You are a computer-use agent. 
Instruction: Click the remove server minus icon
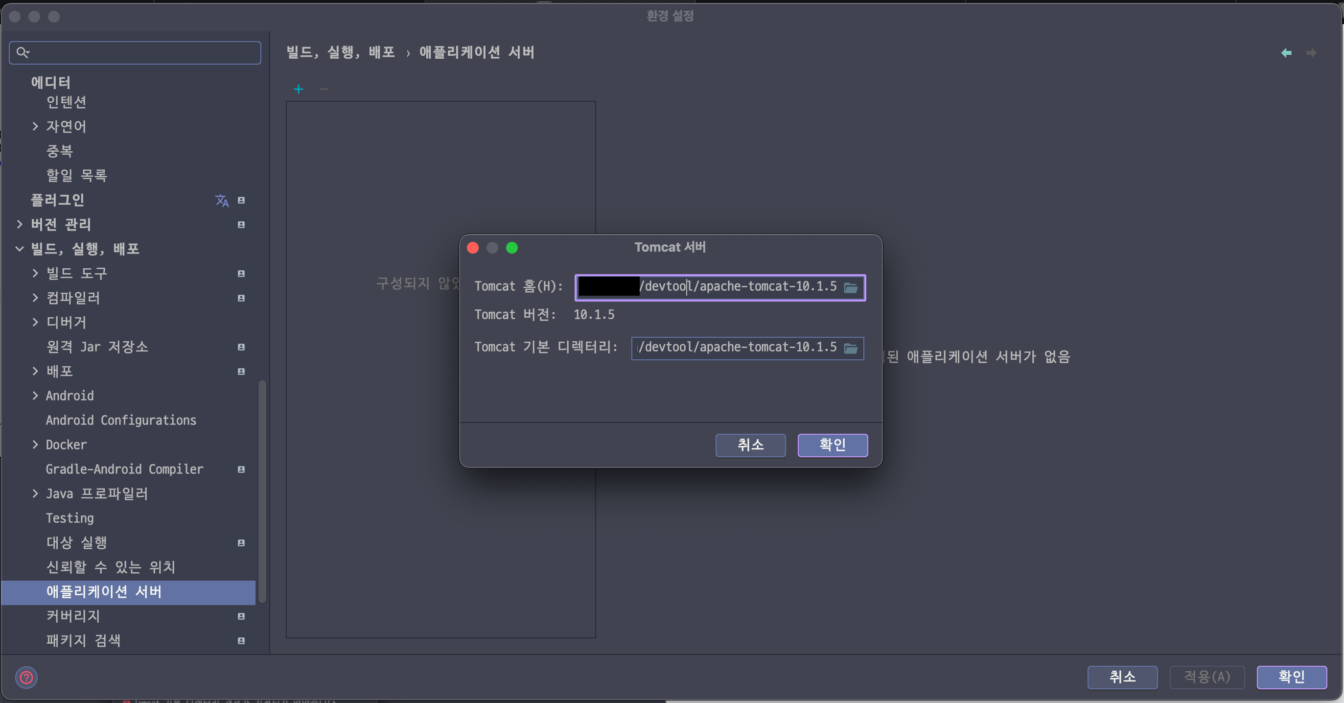[324, 89]
